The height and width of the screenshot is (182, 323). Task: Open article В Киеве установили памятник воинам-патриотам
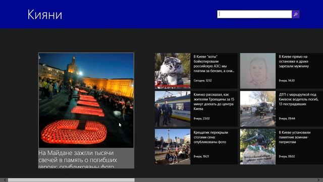click(x=295, y=137)
